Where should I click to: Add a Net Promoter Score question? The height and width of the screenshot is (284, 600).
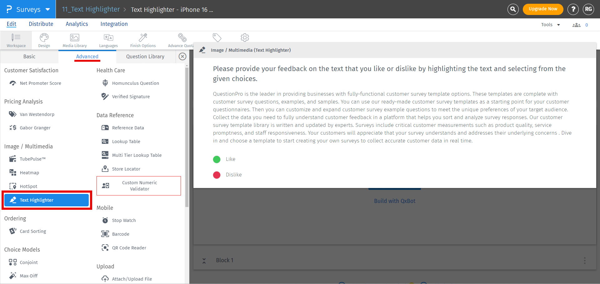pos(35,83)
